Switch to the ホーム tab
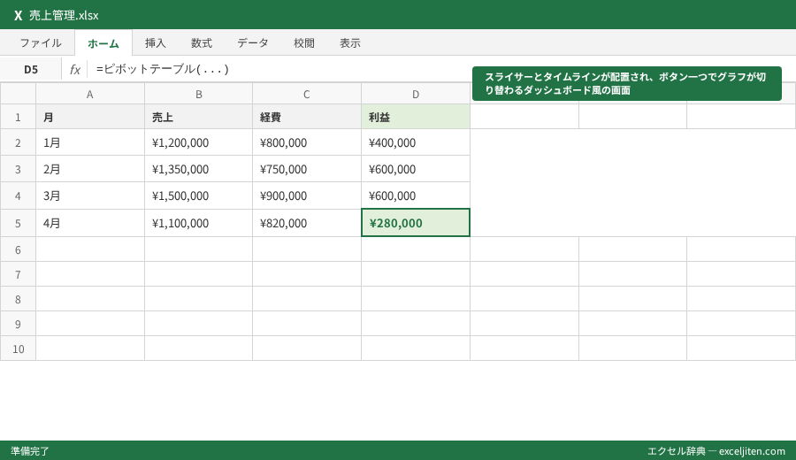 pos(103,43)
